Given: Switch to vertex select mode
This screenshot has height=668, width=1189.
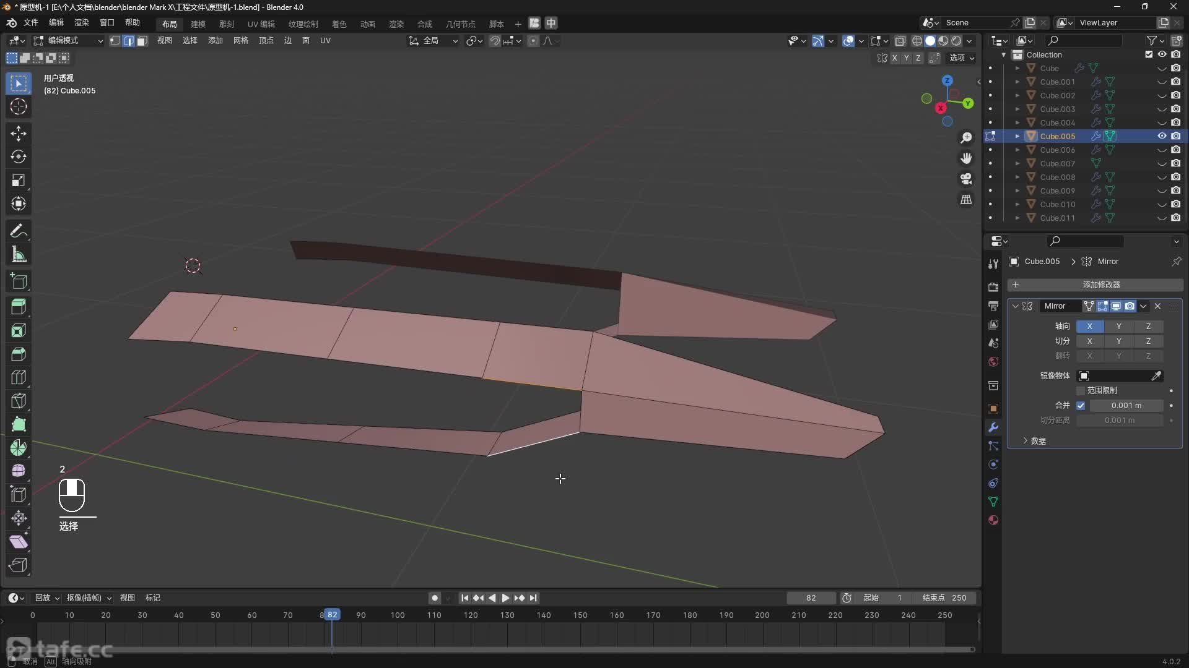Looking at the screenshot, I should point(115,41).
